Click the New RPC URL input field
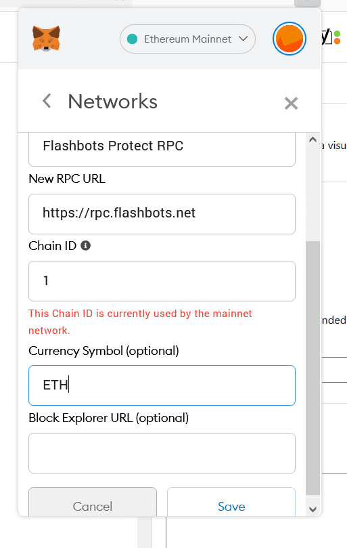 tap(162, 214)
